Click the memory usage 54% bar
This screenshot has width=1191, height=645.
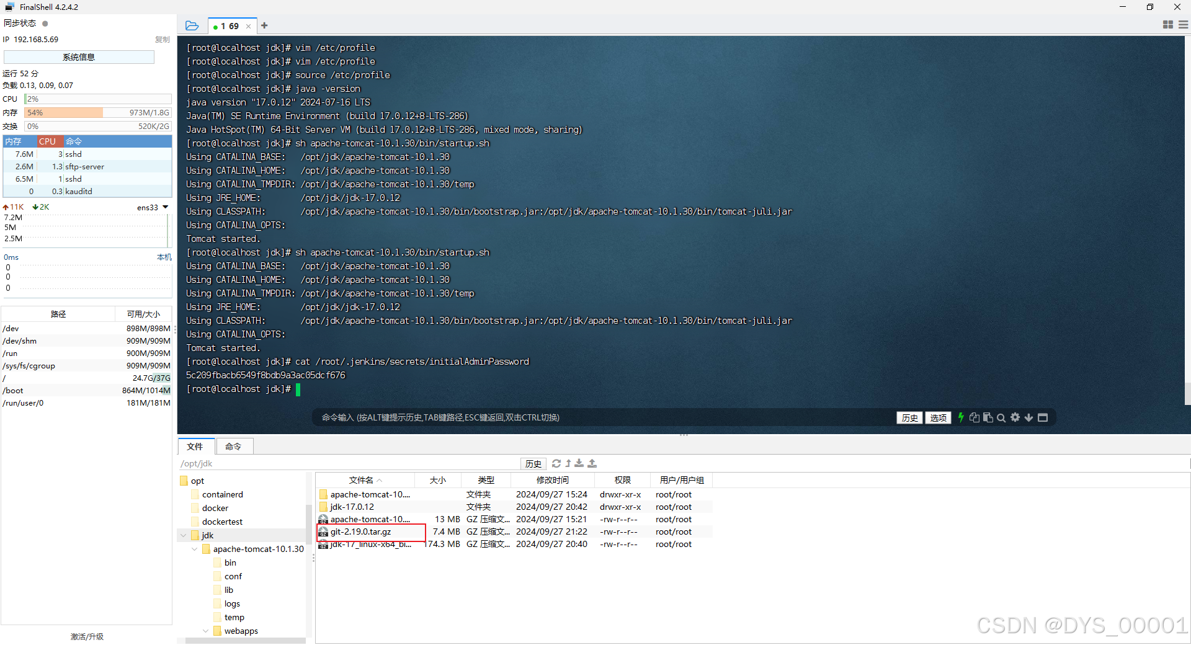98,112
